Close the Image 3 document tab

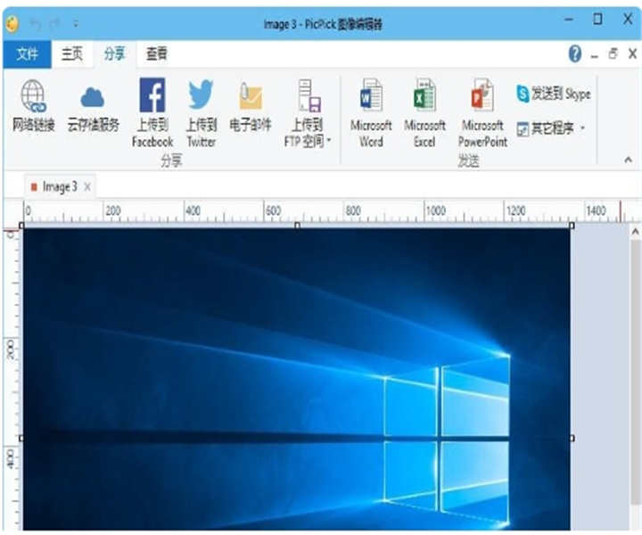coord(87,186)
